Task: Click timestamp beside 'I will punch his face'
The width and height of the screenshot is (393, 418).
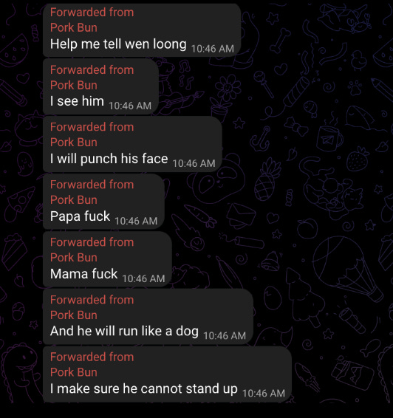Action: tap(194, 164)
